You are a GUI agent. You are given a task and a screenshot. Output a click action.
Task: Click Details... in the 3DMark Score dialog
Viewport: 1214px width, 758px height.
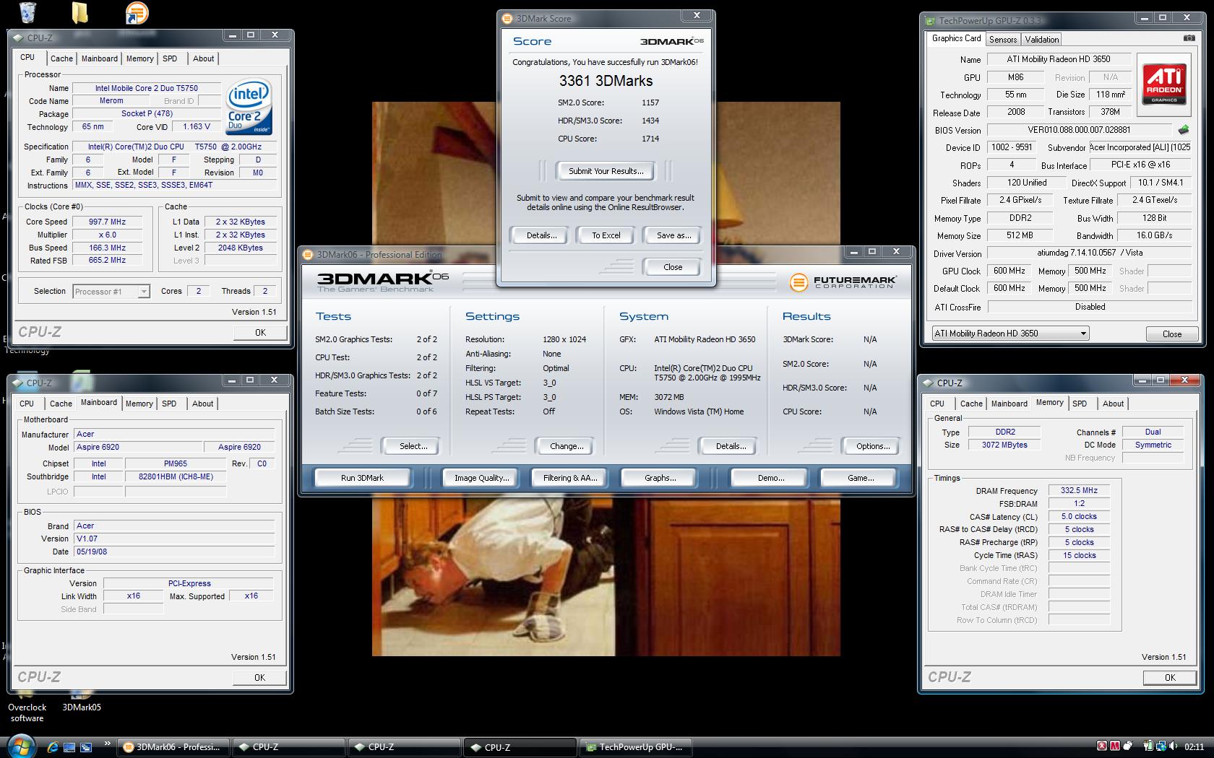pos(541,235)
